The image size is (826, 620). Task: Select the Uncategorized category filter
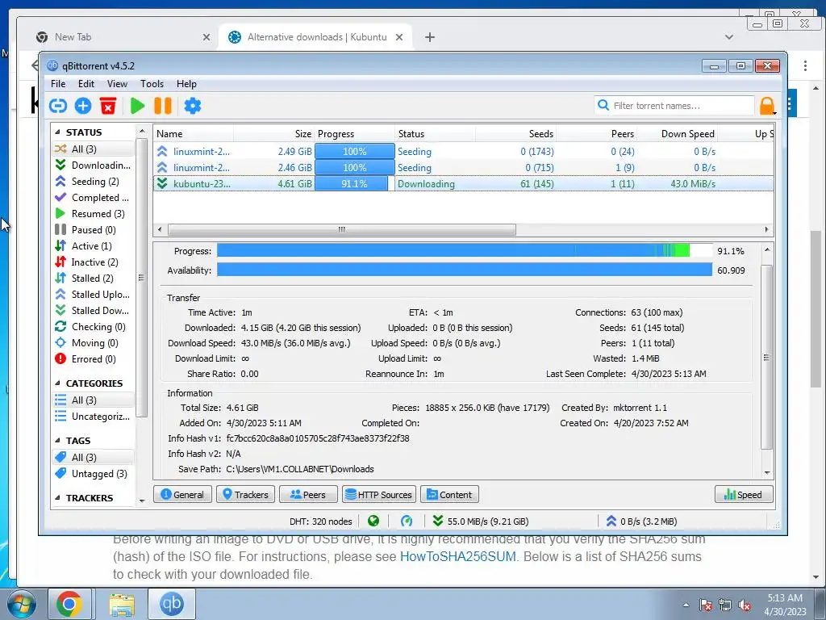[94, 417]
